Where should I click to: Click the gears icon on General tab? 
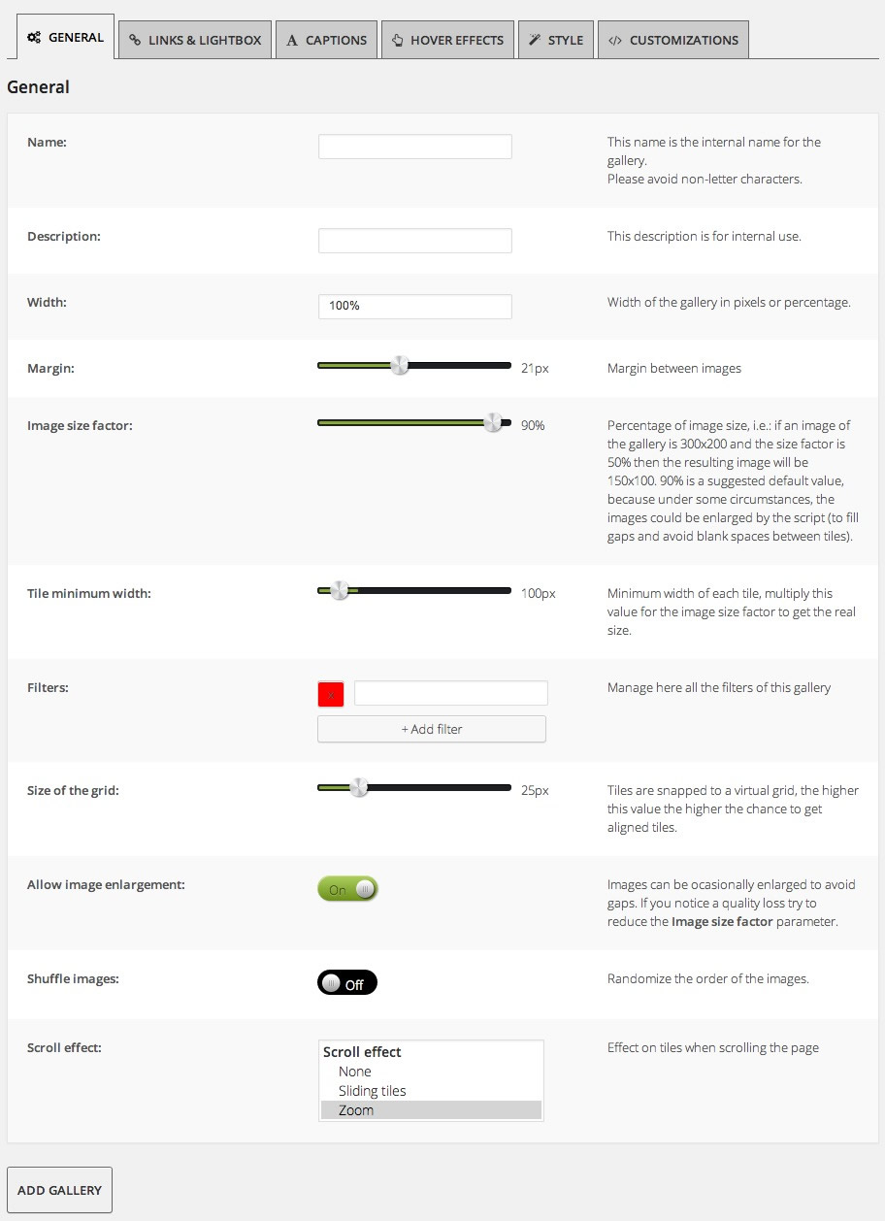(34, 38)
